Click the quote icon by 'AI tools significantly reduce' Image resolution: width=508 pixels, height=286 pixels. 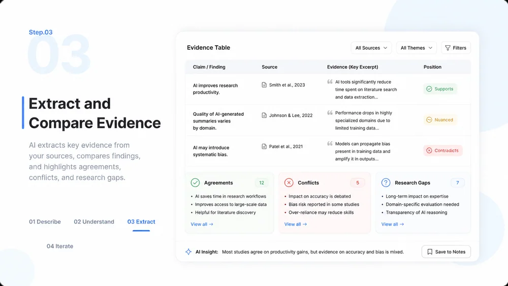pos(330,82)
